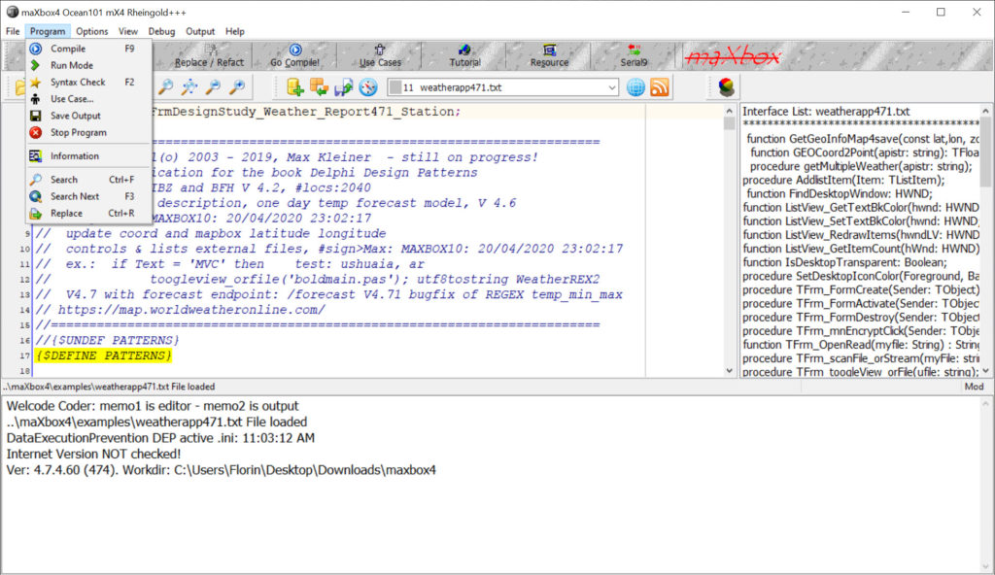The image size is (995, 575).
Task: Click Stop Program menu entry
Action: tap(88, 133)
